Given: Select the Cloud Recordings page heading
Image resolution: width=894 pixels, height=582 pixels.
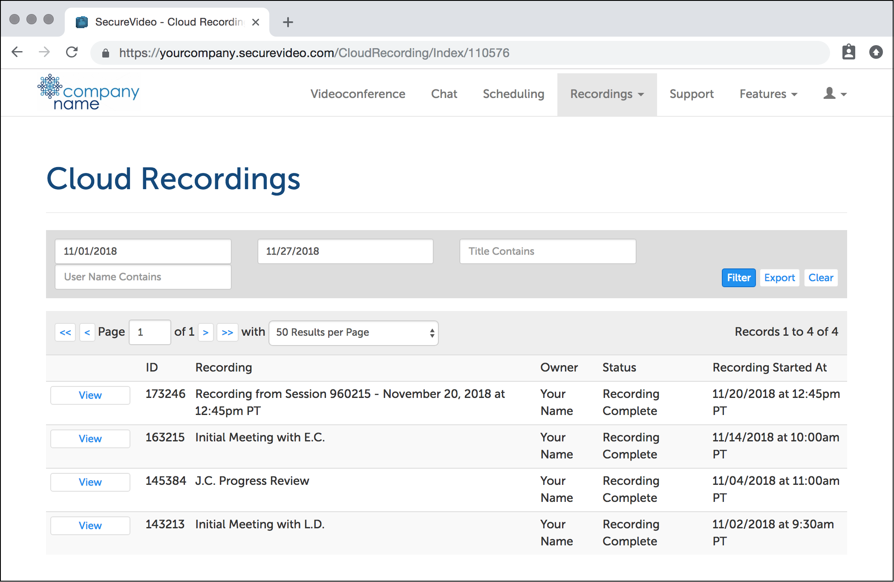Looking at the screenshot, I should pyautogui.click(x=173, y=179).
